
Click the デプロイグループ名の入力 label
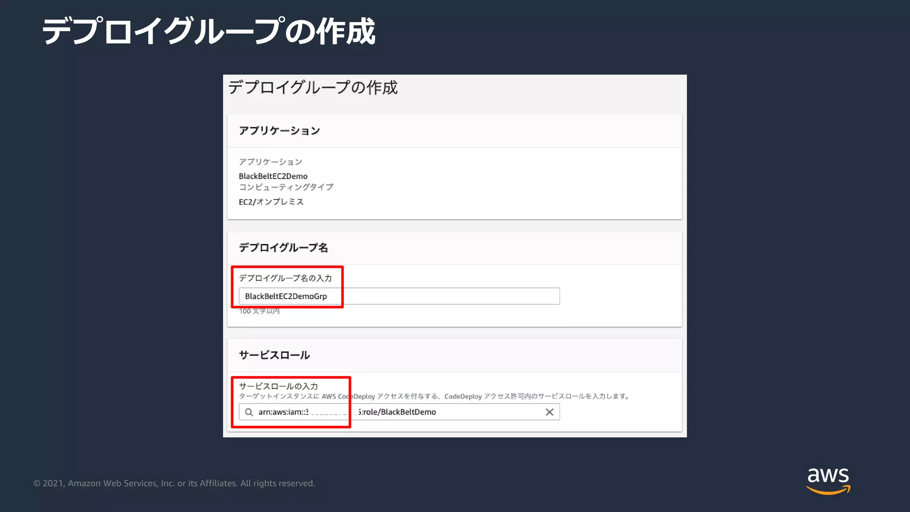285,278
